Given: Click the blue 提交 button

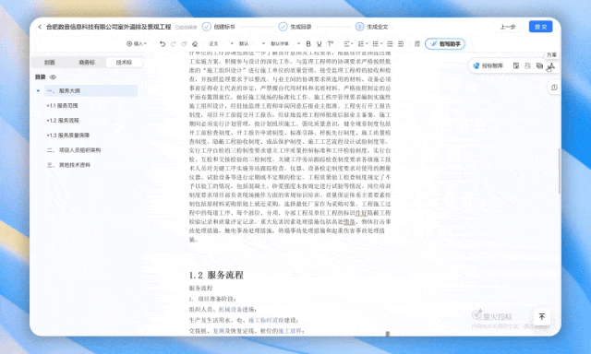Looking at the screenshot, I should click(540, 27).
